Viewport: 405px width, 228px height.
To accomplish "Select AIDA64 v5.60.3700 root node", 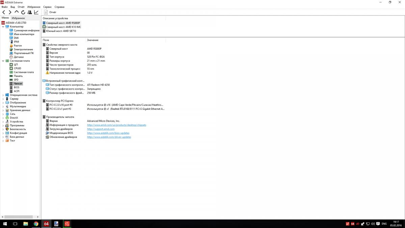I will pos(16,23).
